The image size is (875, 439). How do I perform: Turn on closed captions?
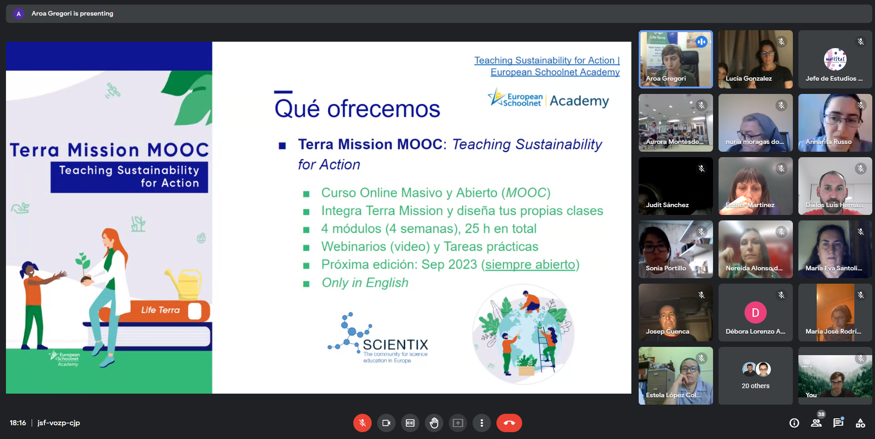click(x=410, y=423)
